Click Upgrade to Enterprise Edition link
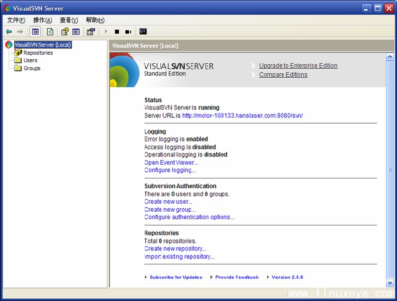Screen dimensions: 397x301 click(x=298, y=66)
